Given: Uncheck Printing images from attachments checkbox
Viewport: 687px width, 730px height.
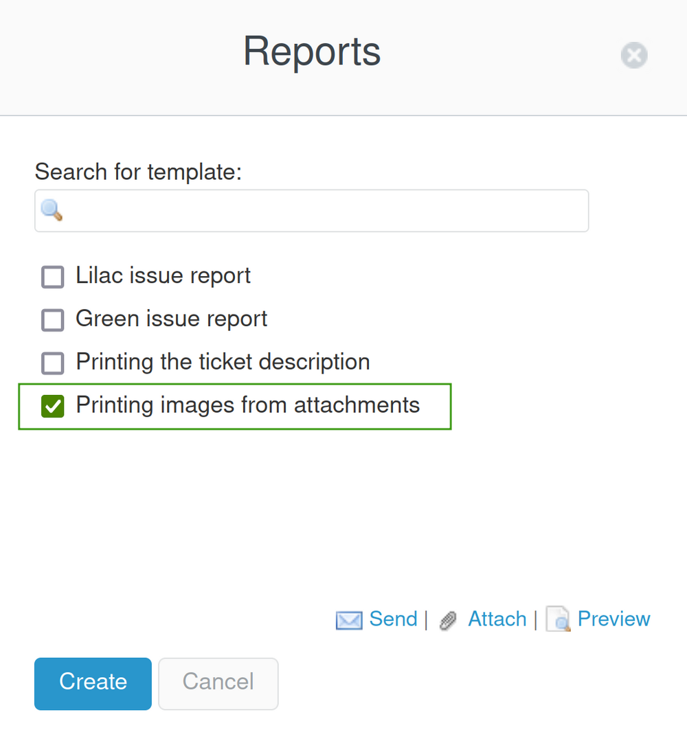Looking at the screenshot, I should (x=53, y=406).
